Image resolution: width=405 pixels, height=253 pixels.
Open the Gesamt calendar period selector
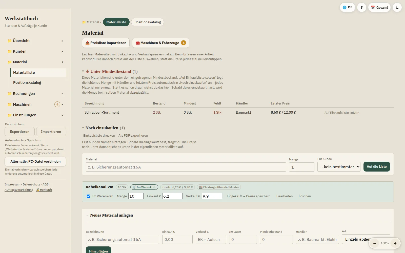[x=379, y=7]
